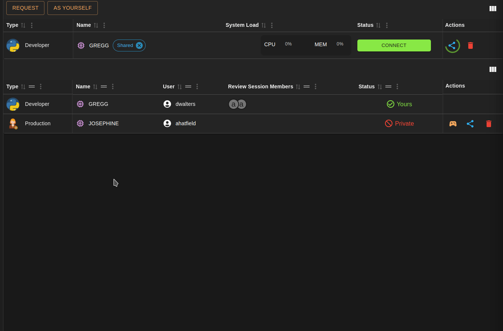The height and width of the screenshot is (331, 503).
Task: Click the CPU 0% load indicator
Action: pos(278,44)
